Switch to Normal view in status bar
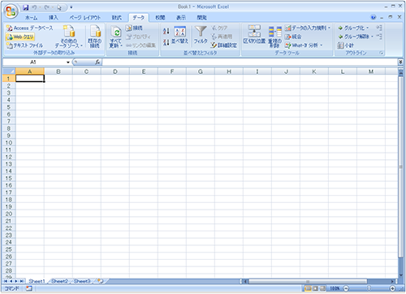 point(308,288)
